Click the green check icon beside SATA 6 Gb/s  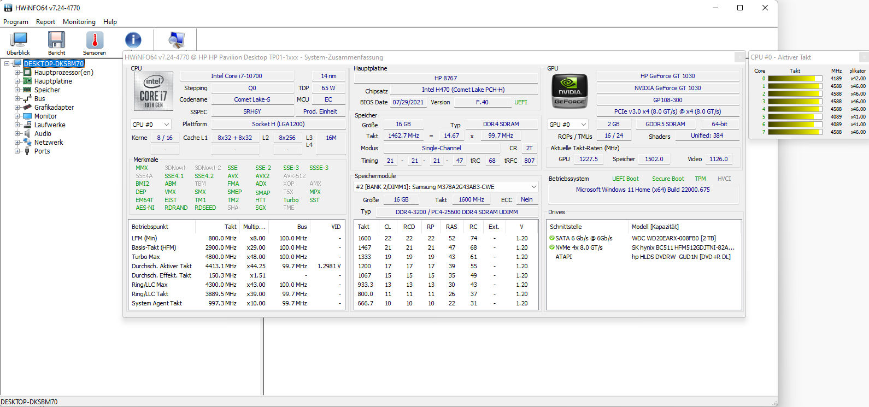pyautogui.click(x=552, y=238)
